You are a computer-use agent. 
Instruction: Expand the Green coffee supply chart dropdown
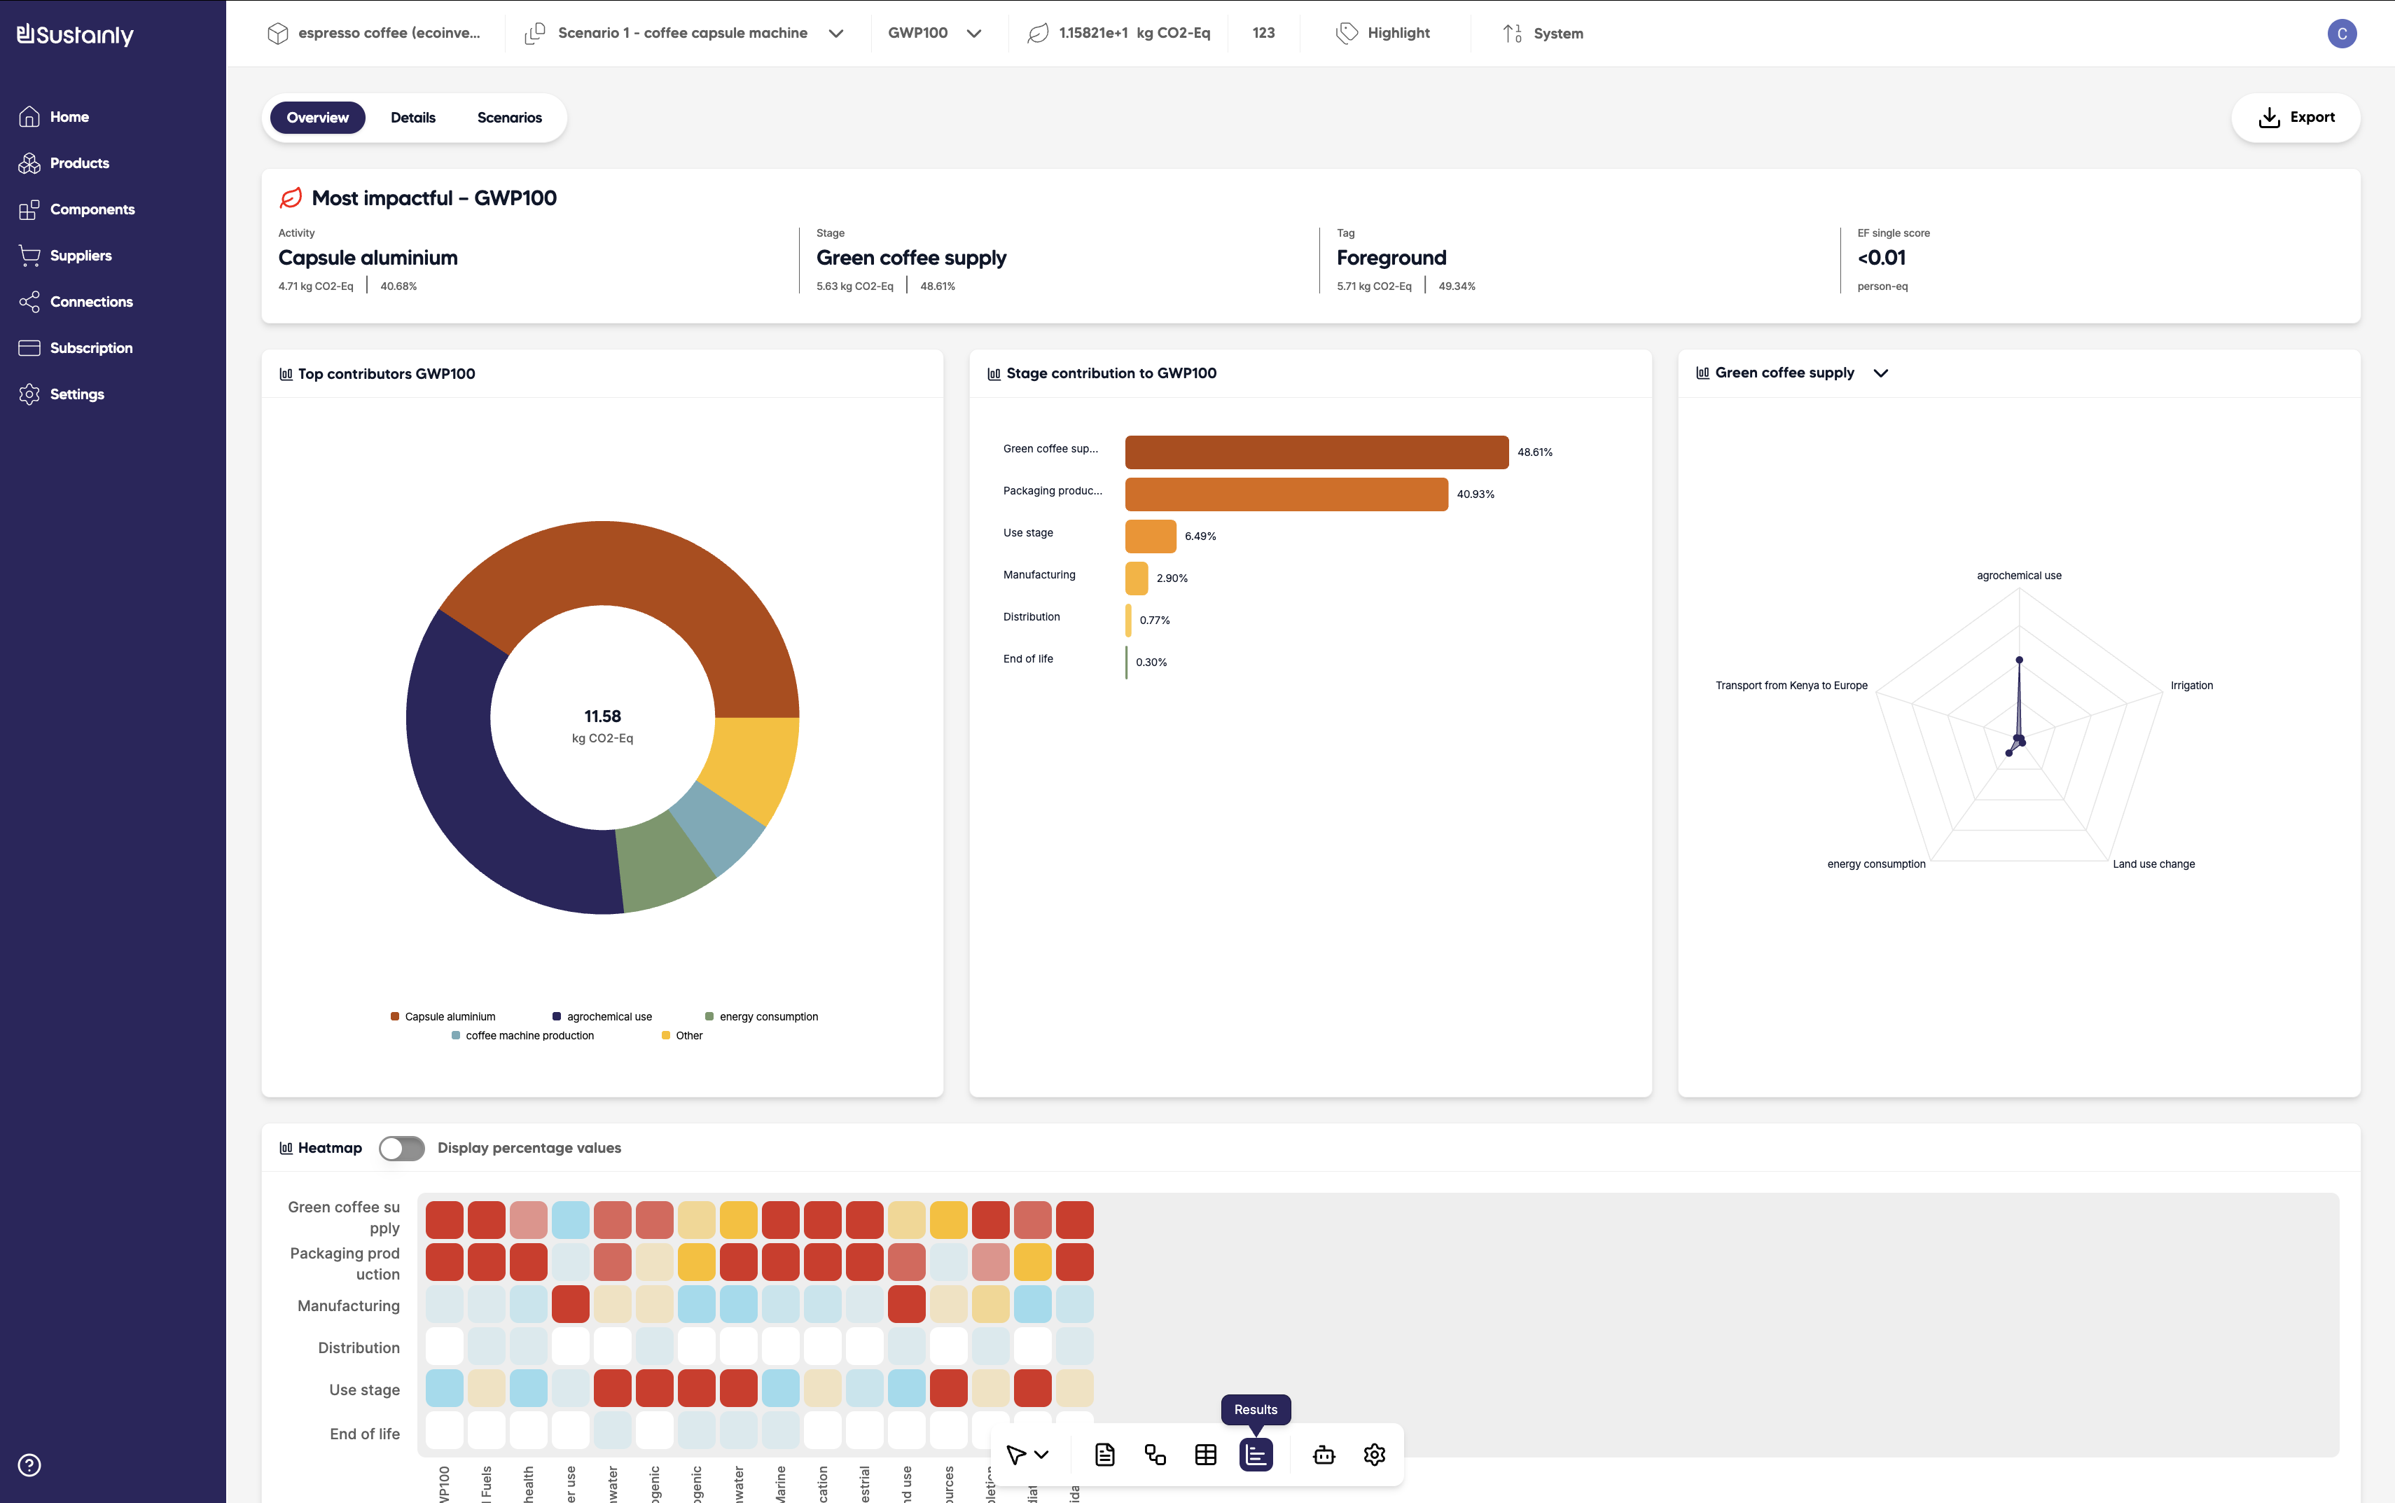pyautogui.click(x=1880, y=373)
